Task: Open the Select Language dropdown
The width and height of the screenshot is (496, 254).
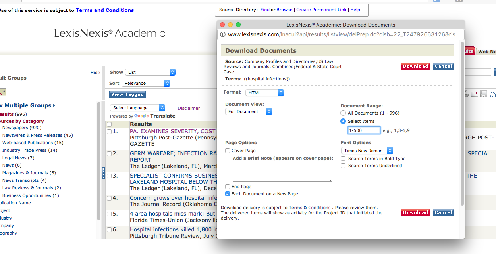Action: pos(137,108)
